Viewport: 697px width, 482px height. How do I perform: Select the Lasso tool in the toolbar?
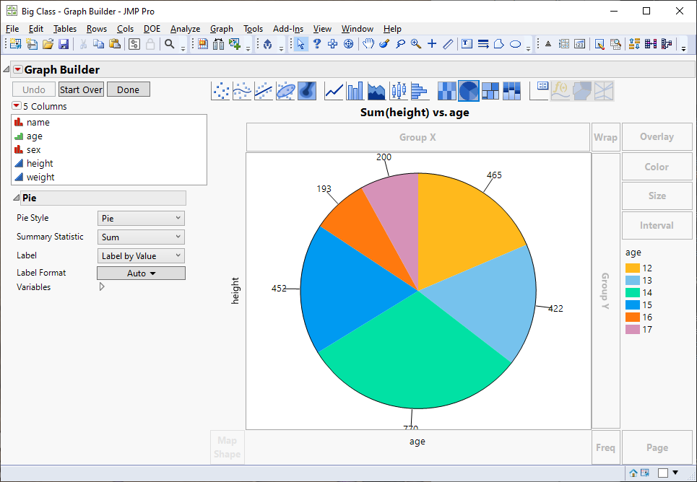[400, 44]
